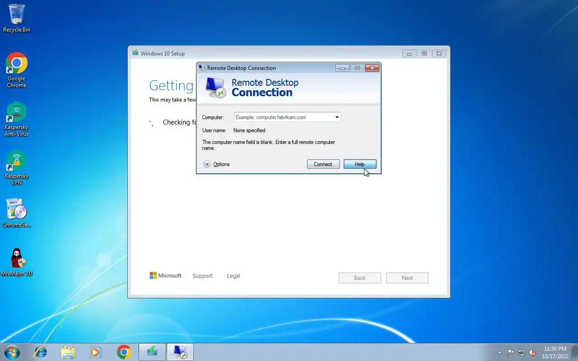Click the Back button in Windows 10 Setup
Screen dimensions: 578x361
360,278
